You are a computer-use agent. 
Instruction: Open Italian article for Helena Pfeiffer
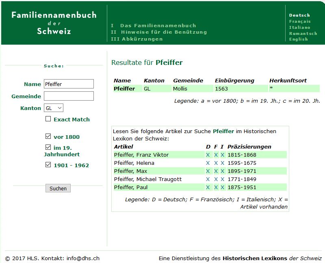[222, 163]
